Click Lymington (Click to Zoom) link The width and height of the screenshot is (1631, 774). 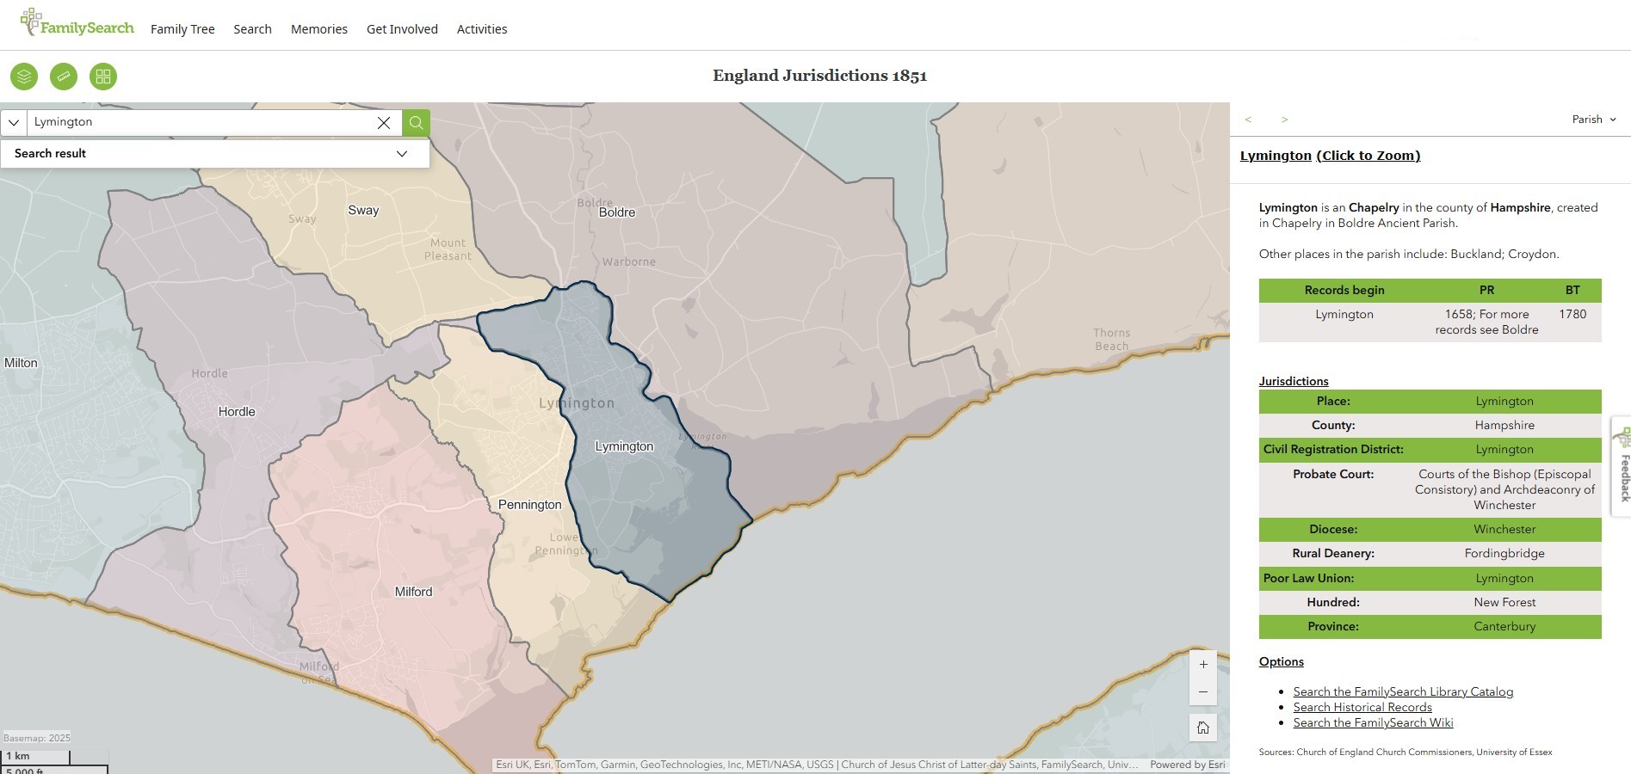[x=1330, y=156]
